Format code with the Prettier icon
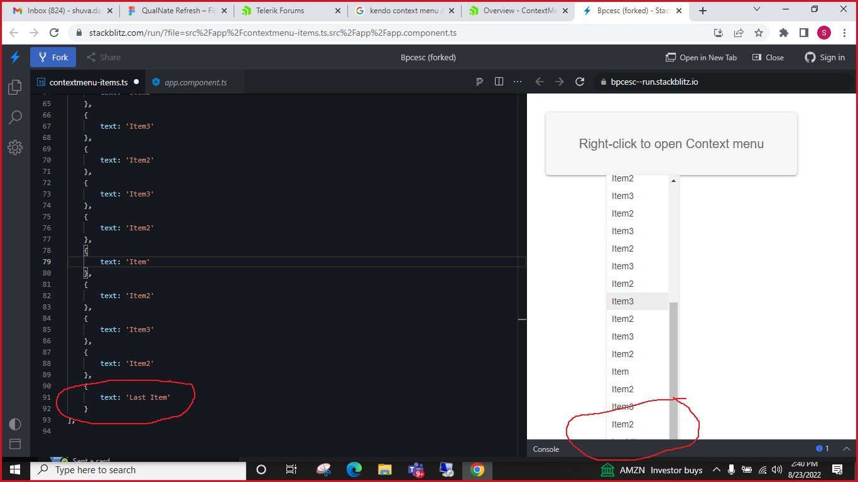This screenshot has height=482, width=858. pyautogui.click(x=480, y=82)
